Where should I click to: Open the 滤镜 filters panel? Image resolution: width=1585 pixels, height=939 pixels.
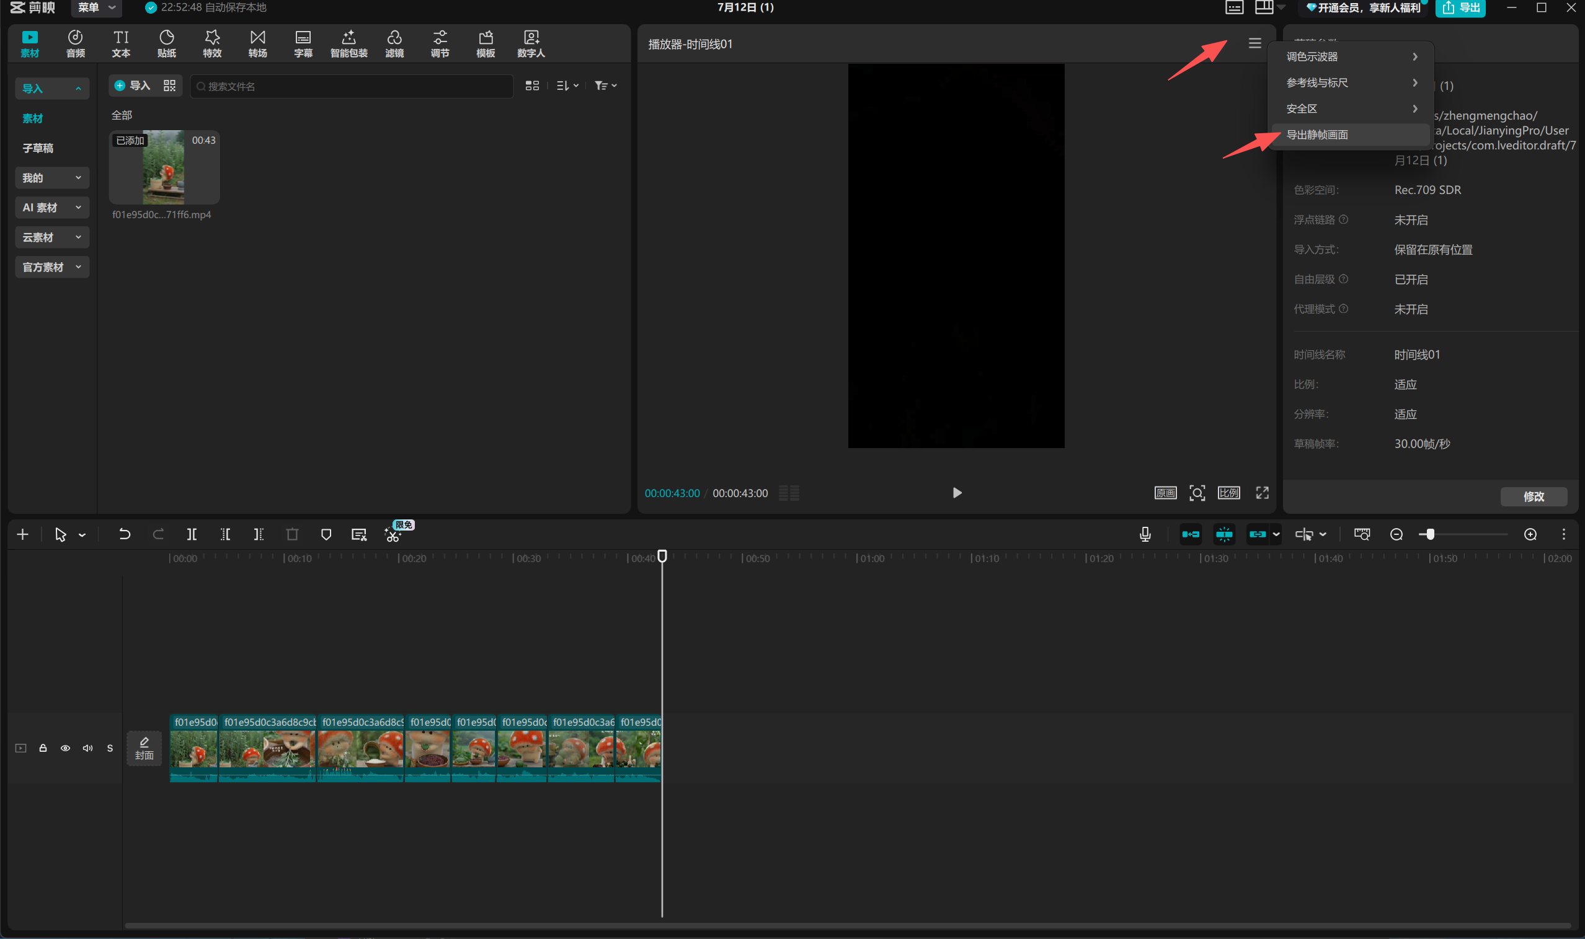click(x=394, y=43)
